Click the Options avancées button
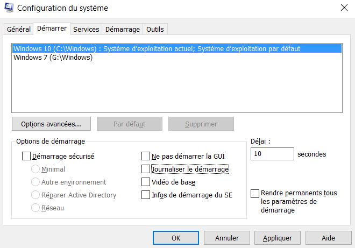Viewport: 355px width, 248px height. [x=51, y=124]
